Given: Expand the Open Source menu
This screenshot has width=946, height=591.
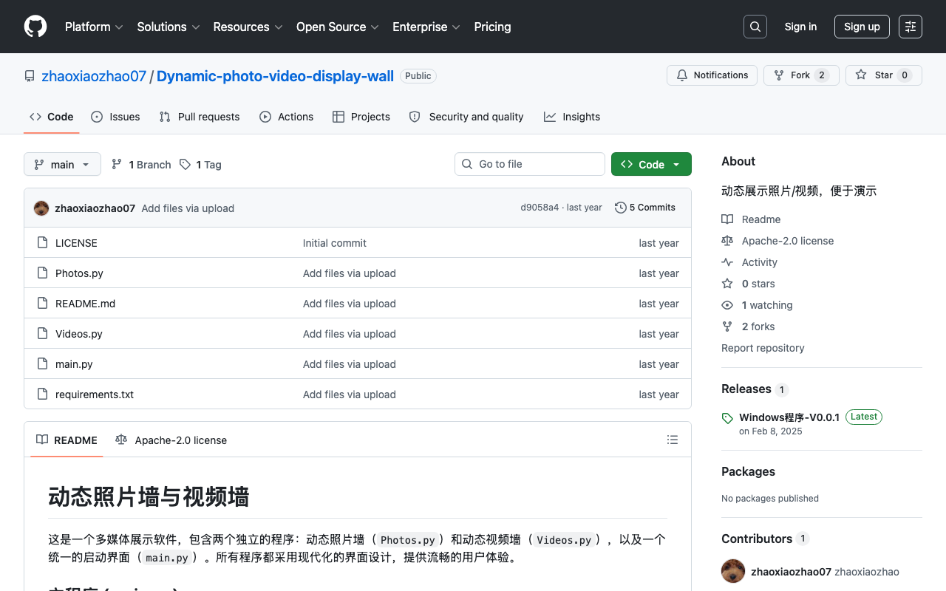Looking at the screenshot, I should click(x=338, y=27).
